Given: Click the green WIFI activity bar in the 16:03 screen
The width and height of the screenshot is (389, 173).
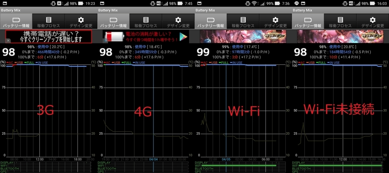Looking at the screenshot, I should pyautogui.click(x=340, y=165).
